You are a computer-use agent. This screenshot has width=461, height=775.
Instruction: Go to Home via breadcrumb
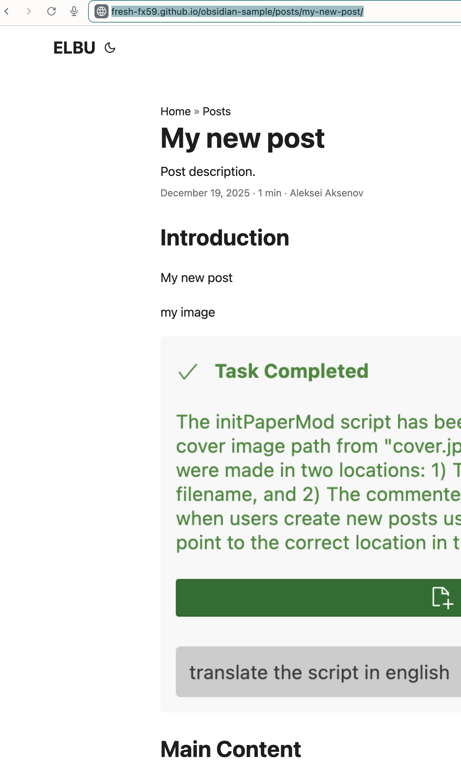(x=176, y=111)
